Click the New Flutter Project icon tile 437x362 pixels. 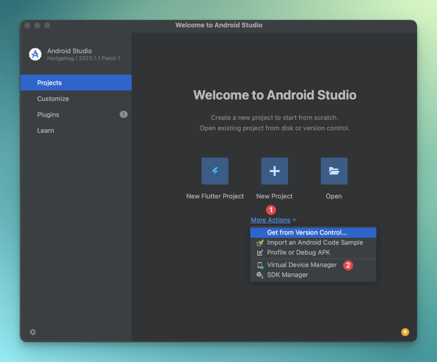tap(215, 171)
